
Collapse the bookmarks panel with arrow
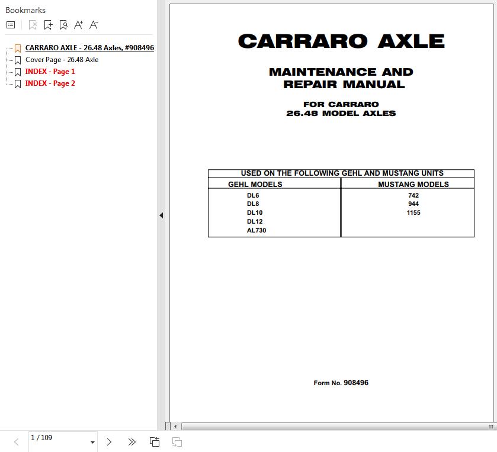[x=161, y=215]
